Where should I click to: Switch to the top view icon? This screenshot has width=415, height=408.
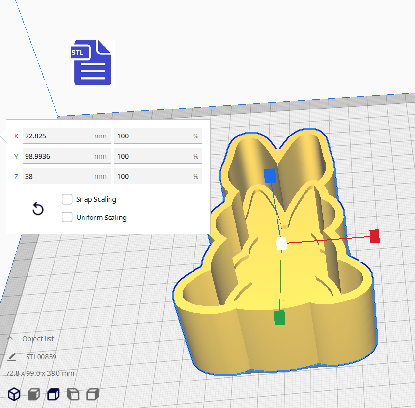pyautogui.click(x=53, y=394)
